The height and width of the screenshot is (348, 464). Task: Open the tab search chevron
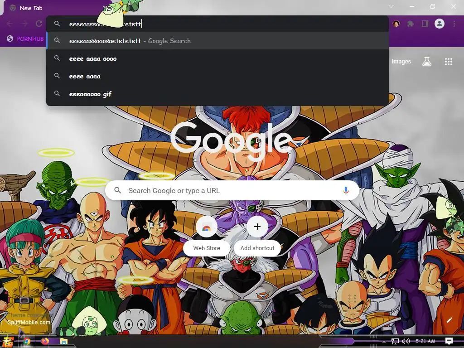click(391, 6)
